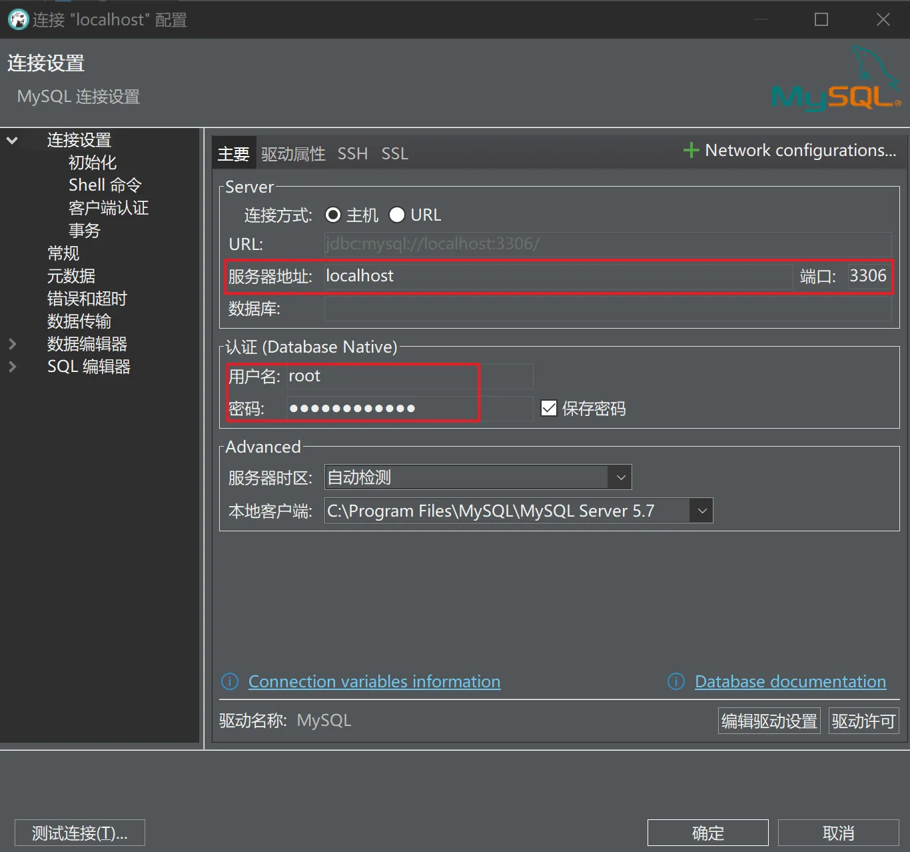Click the DBeaver app icon in title bar
The image size is (910, 852).
(18, 19)
